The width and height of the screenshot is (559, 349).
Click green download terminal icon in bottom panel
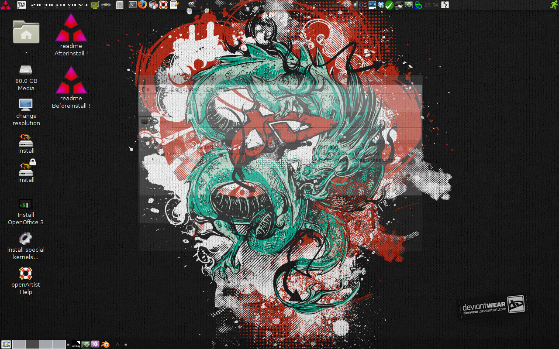click(x=86, y=344)
